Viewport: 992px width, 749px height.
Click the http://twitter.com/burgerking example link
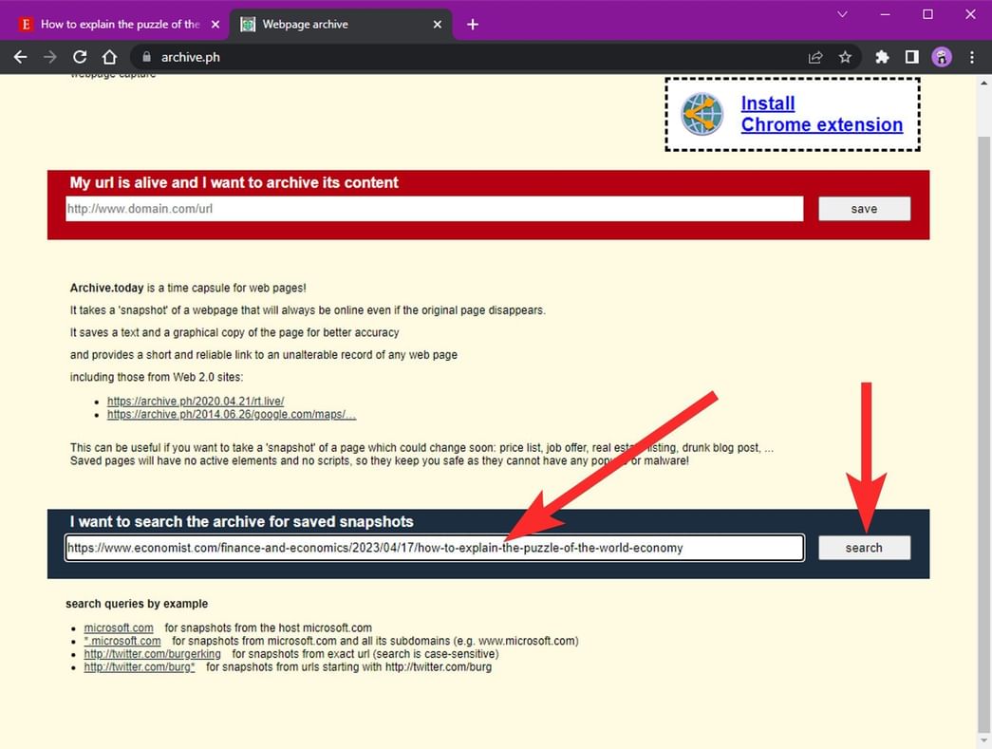[x=152, y=653]
